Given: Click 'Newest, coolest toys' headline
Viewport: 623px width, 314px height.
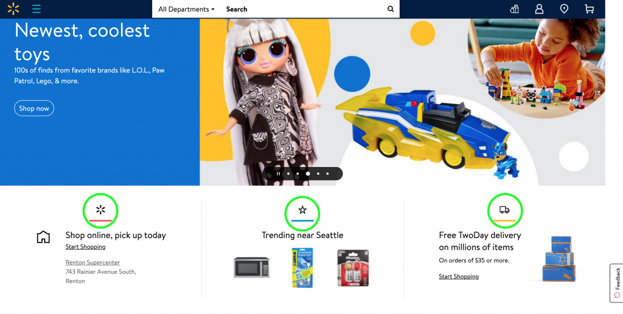Looking at the screenshot, I should (x=82, y=42).
